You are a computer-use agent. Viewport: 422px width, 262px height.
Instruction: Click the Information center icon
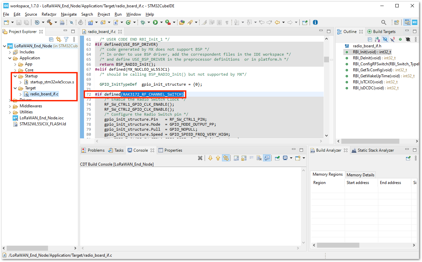tap(315, 22)
